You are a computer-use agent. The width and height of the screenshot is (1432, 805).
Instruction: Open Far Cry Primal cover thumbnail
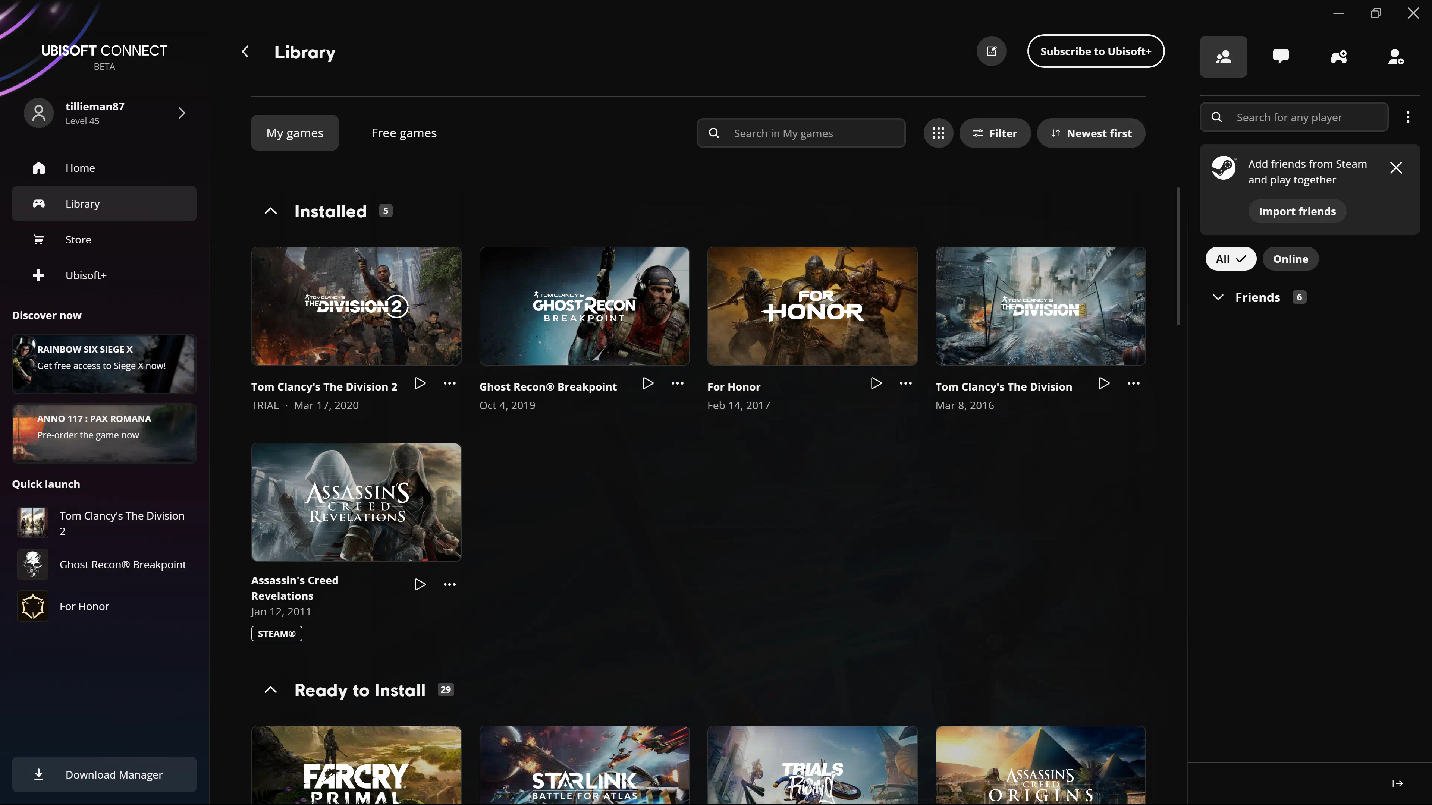357,765
